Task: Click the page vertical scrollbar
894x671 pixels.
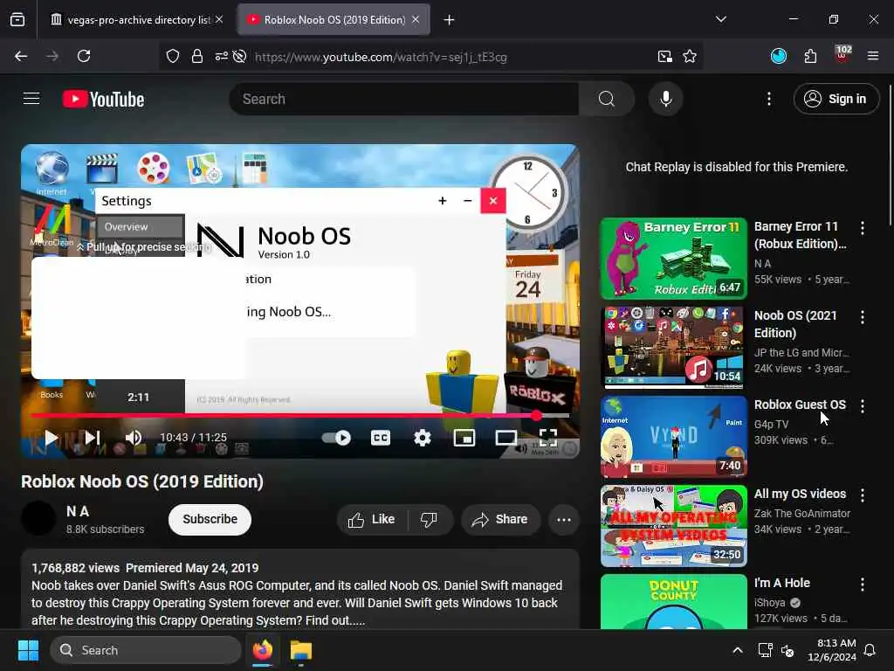Action: pos(891,156)
